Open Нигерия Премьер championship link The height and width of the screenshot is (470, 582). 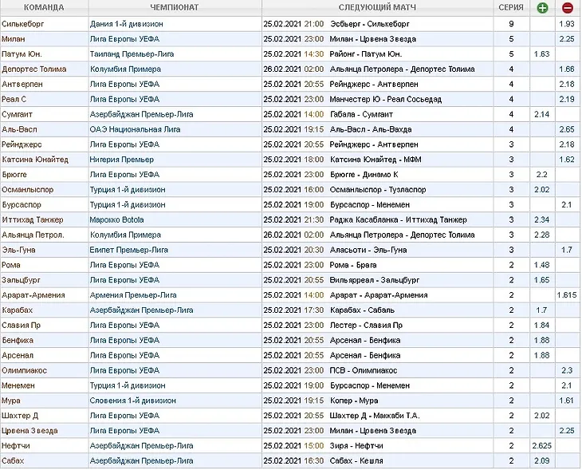121,160
